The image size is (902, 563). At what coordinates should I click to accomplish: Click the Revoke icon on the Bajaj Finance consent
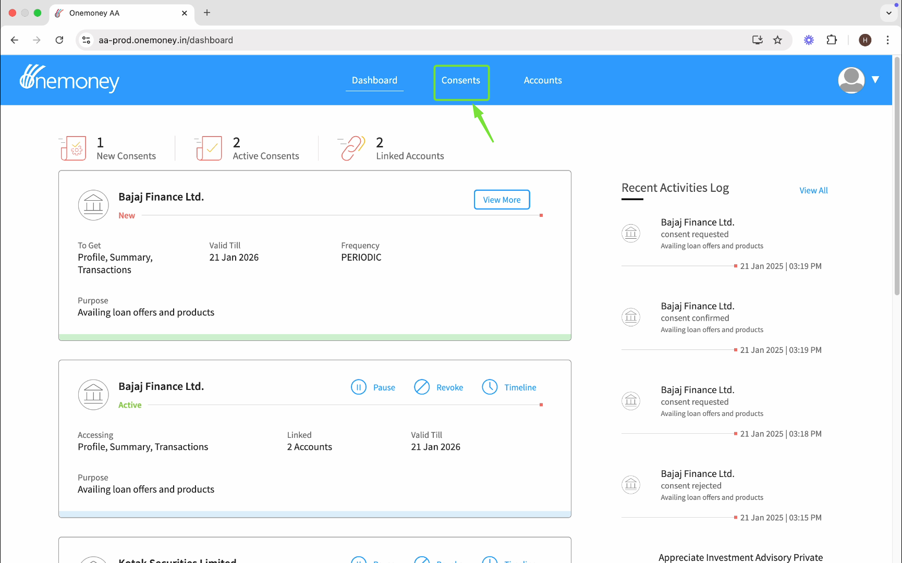(x=422, y=387)
